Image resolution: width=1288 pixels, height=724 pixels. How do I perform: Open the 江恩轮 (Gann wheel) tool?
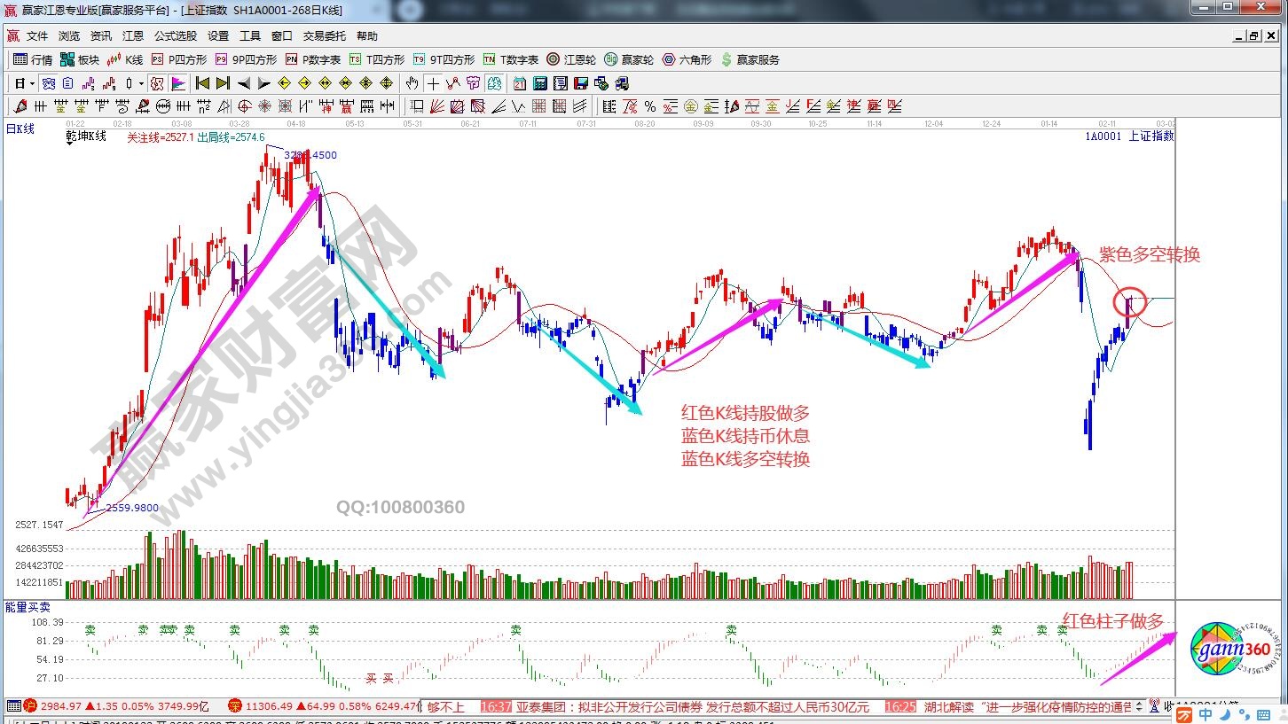pos(570,59)
